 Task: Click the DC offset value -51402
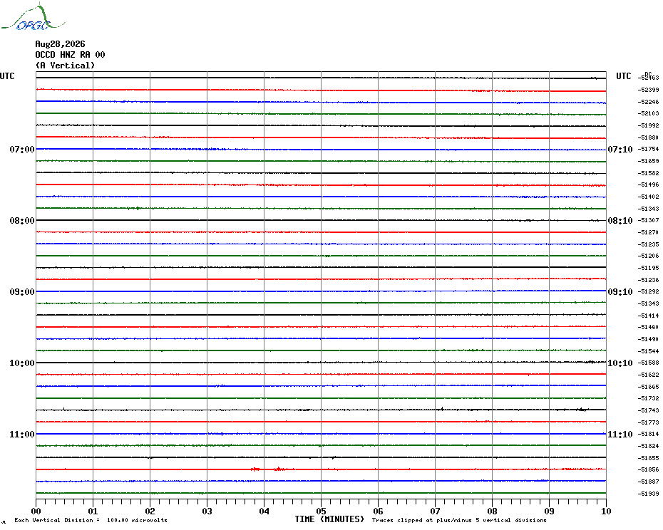[x=649, y=197]
